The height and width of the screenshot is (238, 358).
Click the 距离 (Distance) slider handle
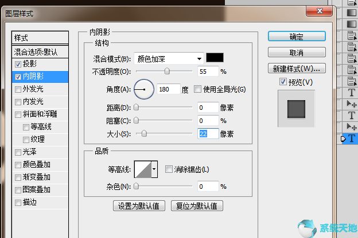pos(136,107)
